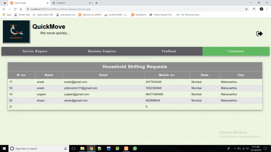Click site information icon in address bar

(28, 9)
